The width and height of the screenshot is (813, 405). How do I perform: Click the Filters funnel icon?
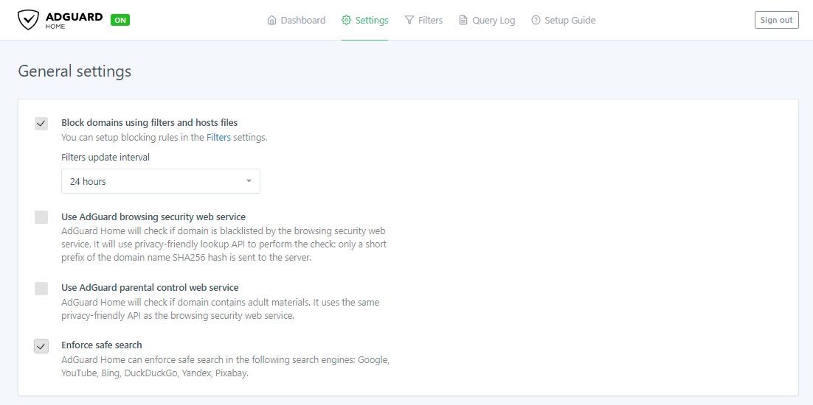pyautogui.click(x=409, y=21)
